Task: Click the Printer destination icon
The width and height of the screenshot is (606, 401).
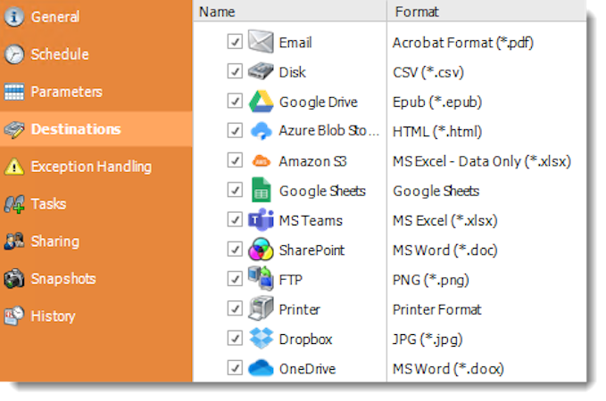Action: point(261,309)
